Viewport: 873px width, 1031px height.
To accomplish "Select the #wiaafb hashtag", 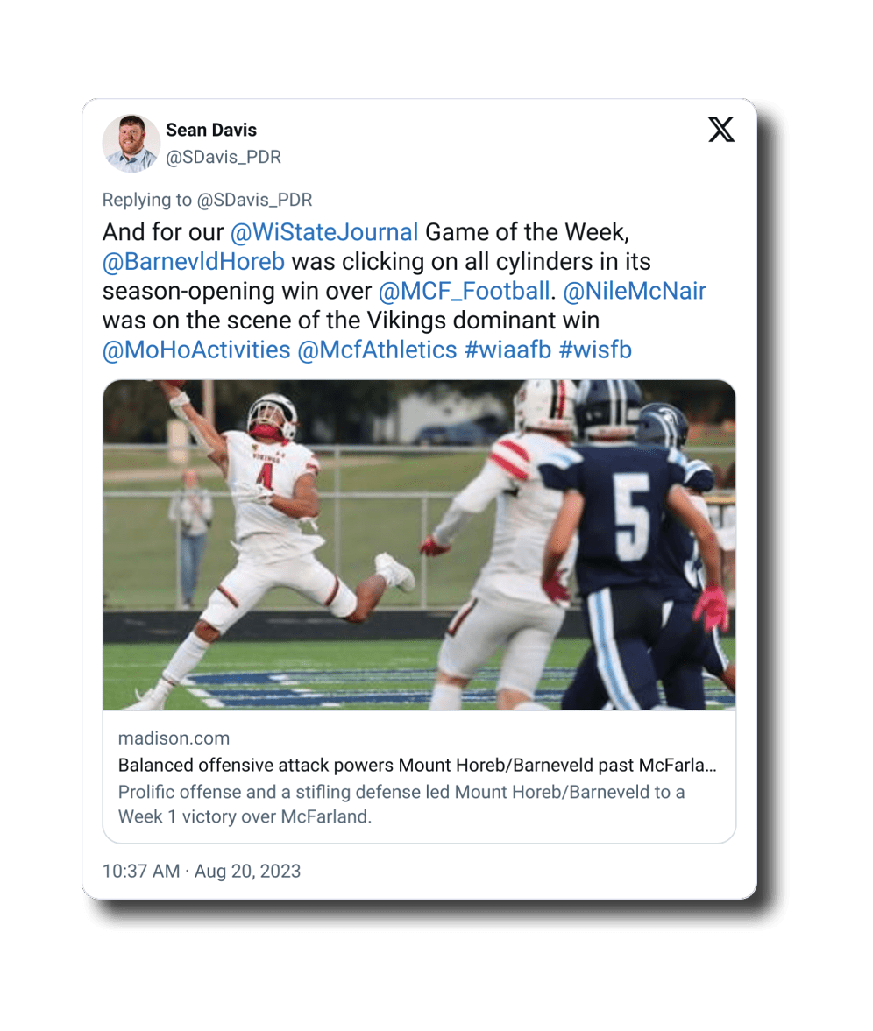I will tap(507, 350).
